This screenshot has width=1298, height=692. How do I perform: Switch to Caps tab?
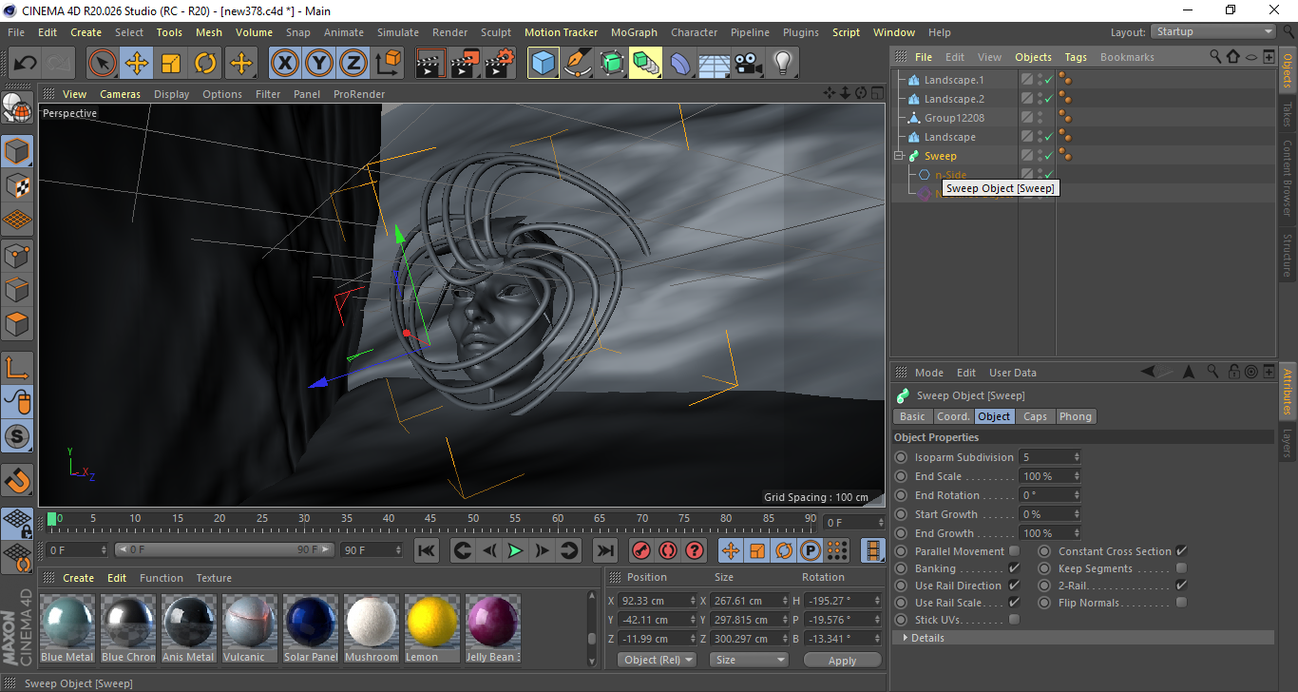pyautogui.click(x=1035, y=416)
